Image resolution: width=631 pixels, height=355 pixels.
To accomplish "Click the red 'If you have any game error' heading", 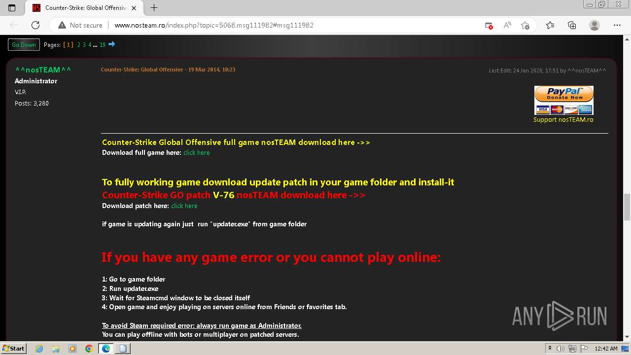I will [271, 257].
